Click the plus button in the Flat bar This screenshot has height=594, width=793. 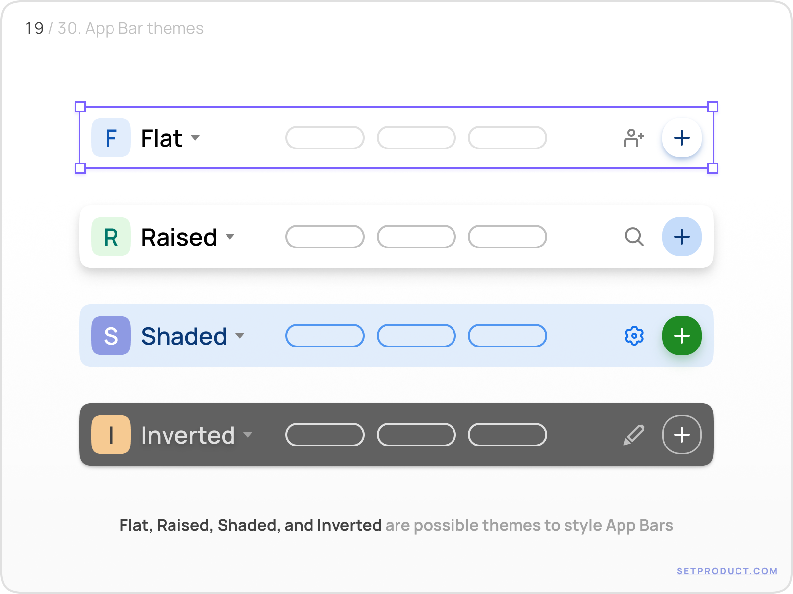[681, 138]
